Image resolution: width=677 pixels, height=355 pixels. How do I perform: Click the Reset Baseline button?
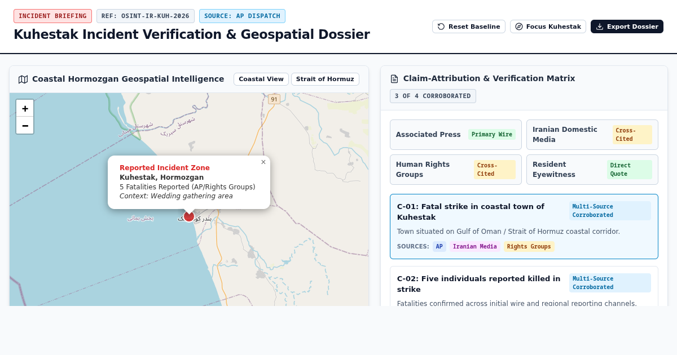[469, 26]
